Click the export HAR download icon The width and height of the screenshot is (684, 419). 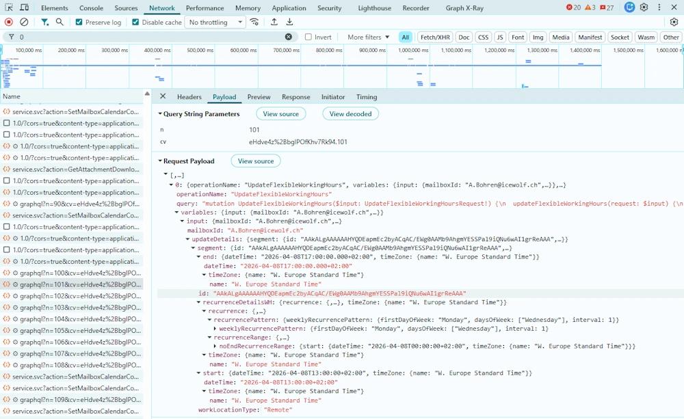pyautogui.click(x=289, y=22)
